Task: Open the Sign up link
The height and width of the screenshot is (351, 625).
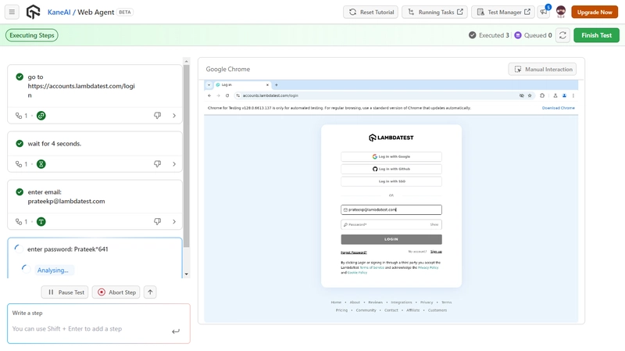Action: (436, 252)
